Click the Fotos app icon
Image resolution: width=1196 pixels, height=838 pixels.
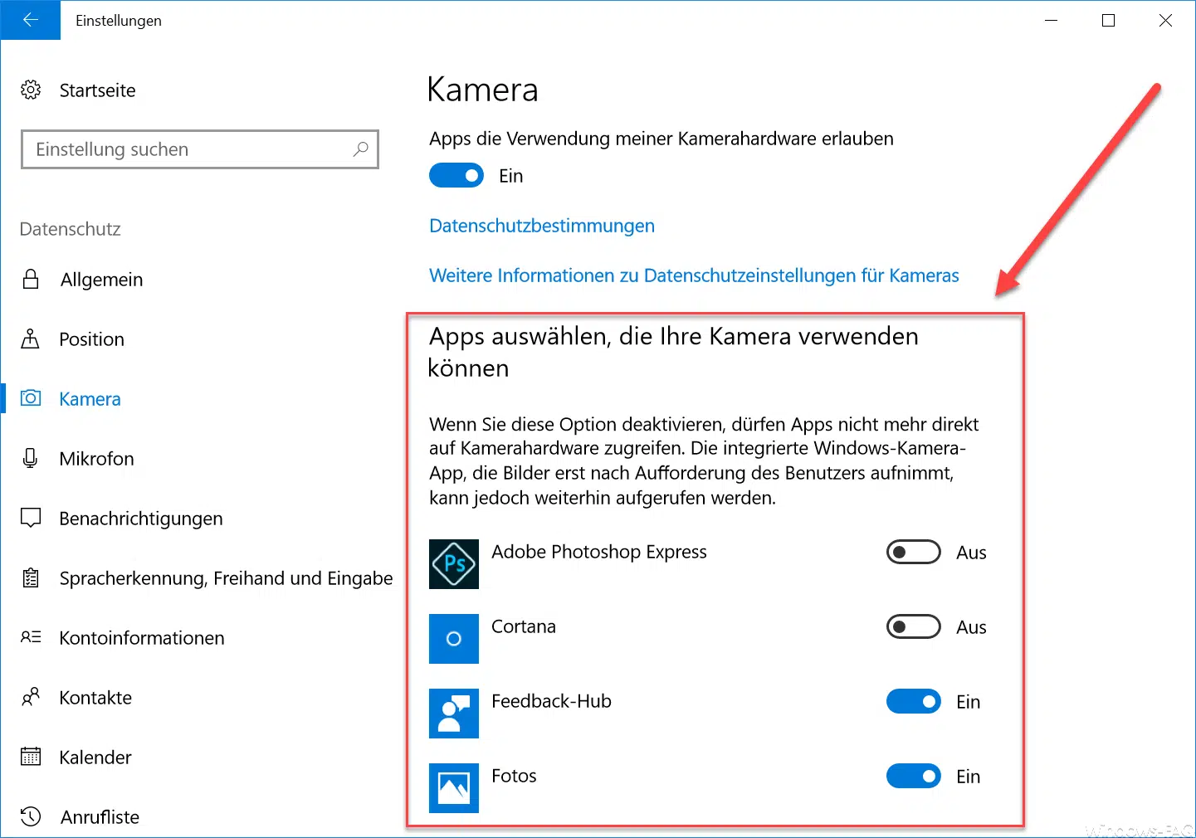pyautogui.click(x=454, y=788)
